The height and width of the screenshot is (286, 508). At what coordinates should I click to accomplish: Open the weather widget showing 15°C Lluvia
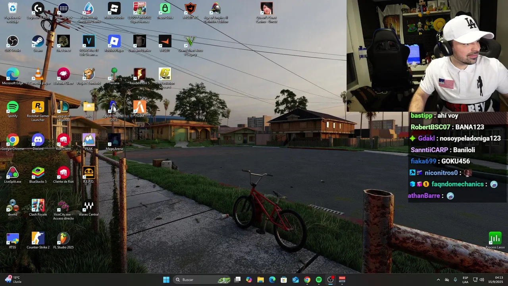[13, 280]
